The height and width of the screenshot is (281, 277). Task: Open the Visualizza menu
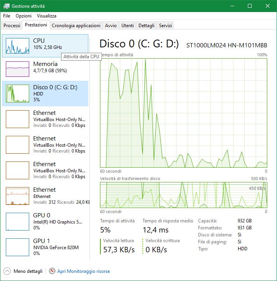[47, 16]
